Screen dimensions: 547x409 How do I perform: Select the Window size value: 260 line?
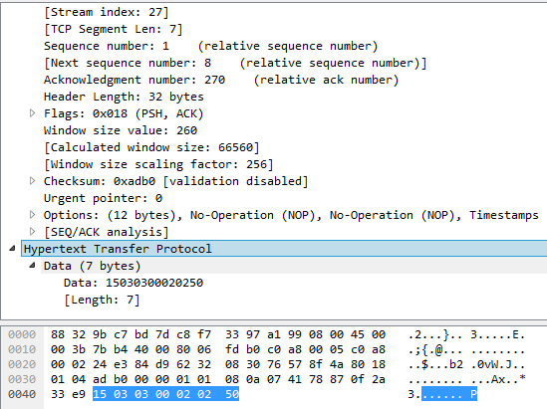[x=121, y=130]
